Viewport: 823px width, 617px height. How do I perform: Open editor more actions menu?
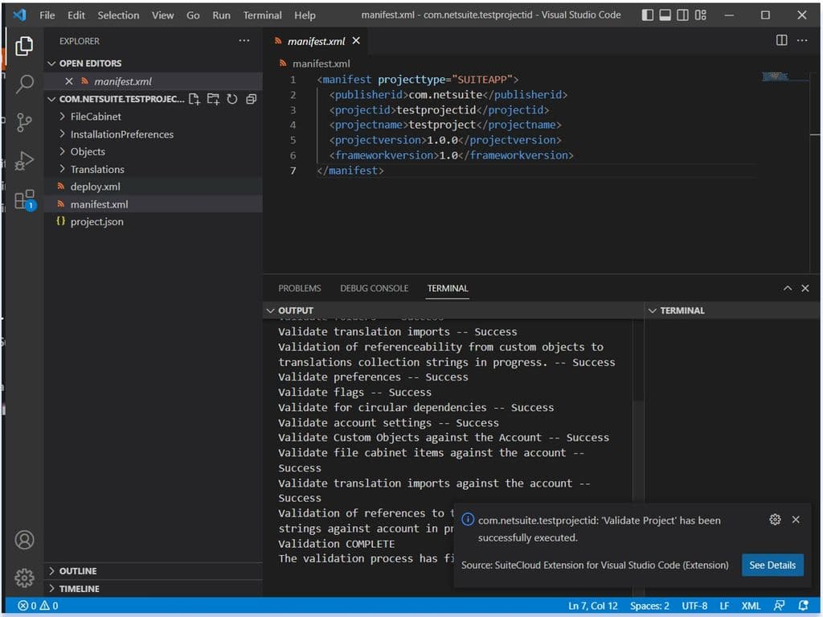[802, 40]
